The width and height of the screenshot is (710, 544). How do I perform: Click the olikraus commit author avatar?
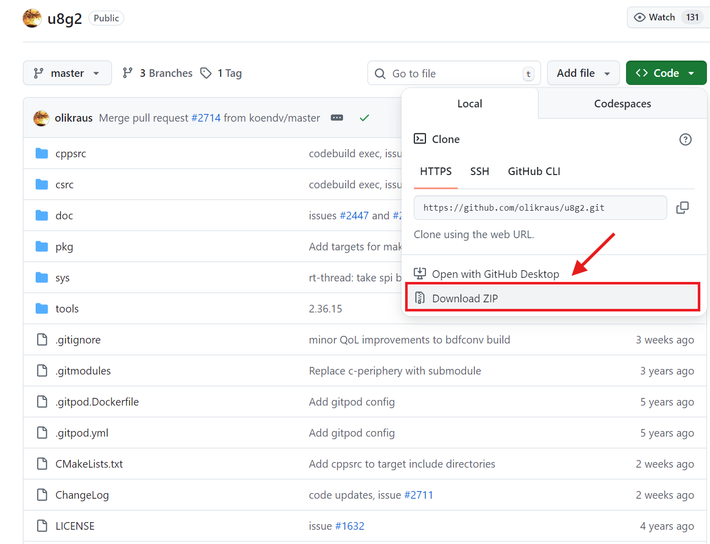click(x=41, y=118)
